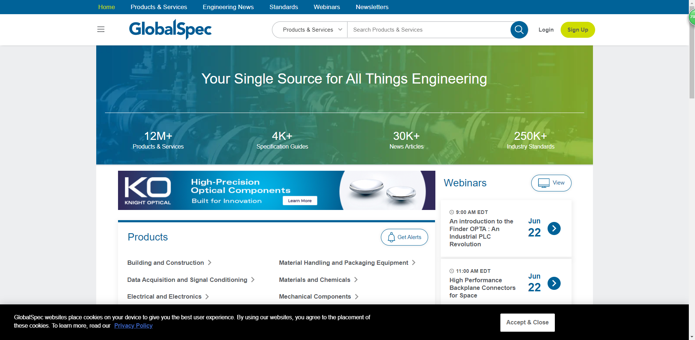Open 'An introduction to the Finder OPTA' webinar

[481, 233]
